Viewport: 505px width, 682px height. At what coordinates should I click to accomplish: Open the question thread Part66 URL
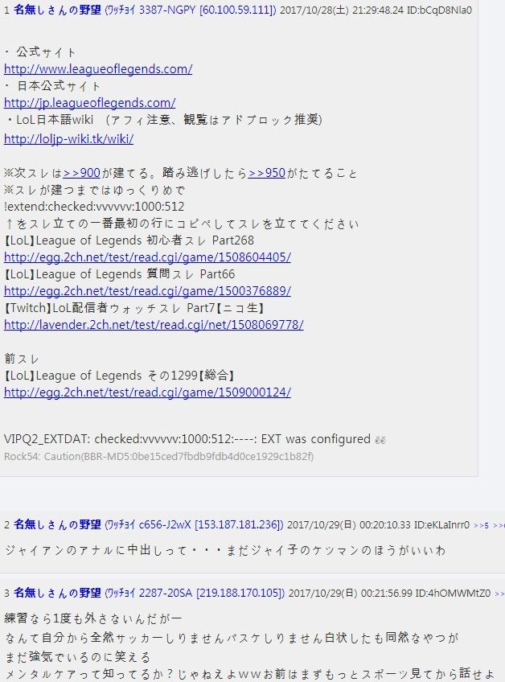(147, 291)
